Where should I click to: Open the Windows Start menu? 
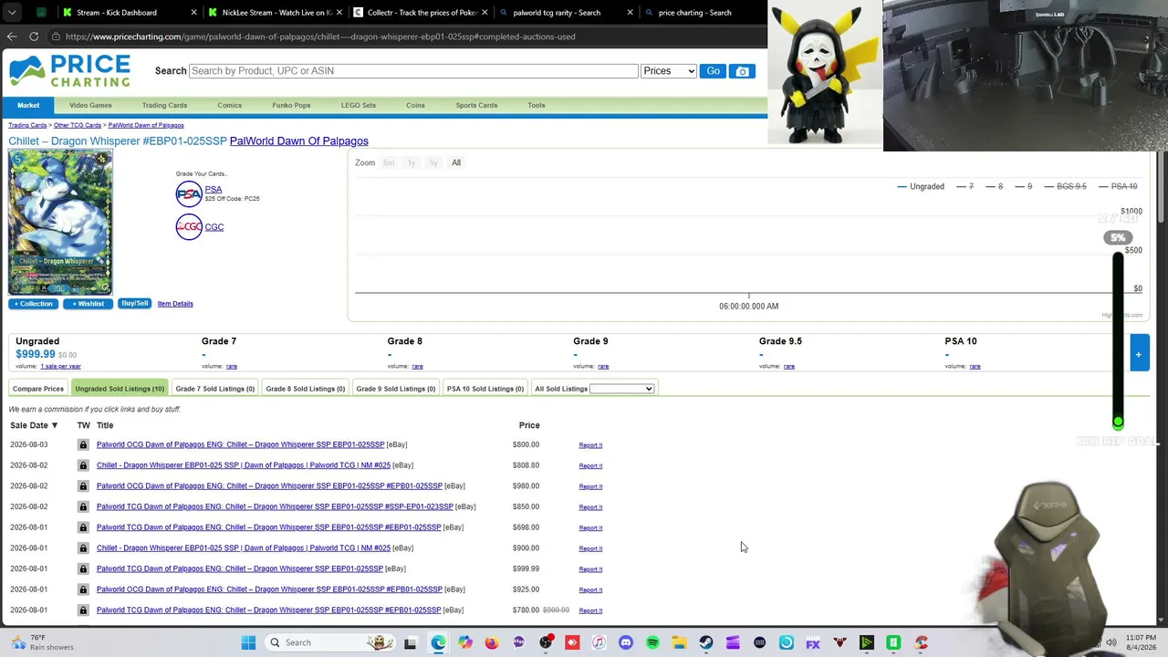tap(248, 642)
